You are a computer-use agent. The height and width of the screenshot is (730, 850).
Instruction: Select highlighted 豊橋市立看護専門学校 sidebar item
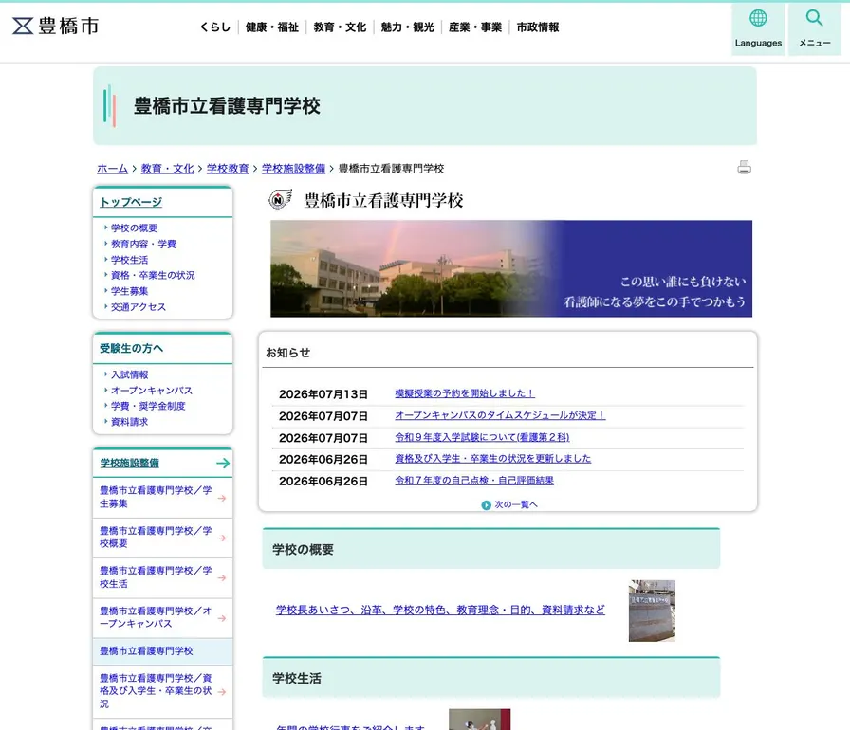pos(162,651)
